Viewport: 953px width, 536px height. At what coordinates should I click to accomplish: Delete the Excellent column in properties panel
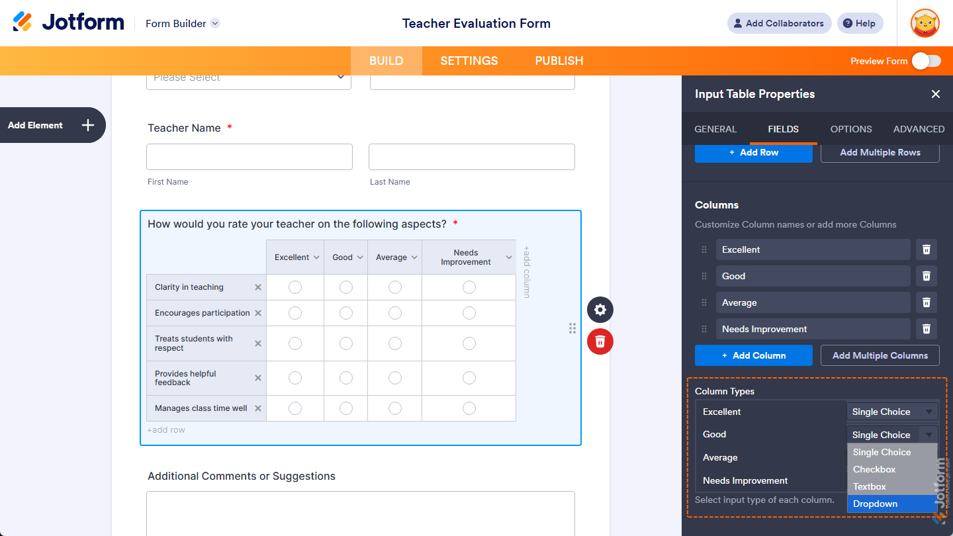(927, 249)
